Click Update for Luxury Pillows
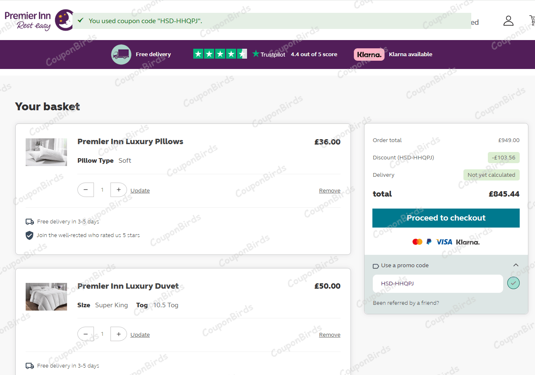The width and height of the screenshot is (535, 375). 140,190
